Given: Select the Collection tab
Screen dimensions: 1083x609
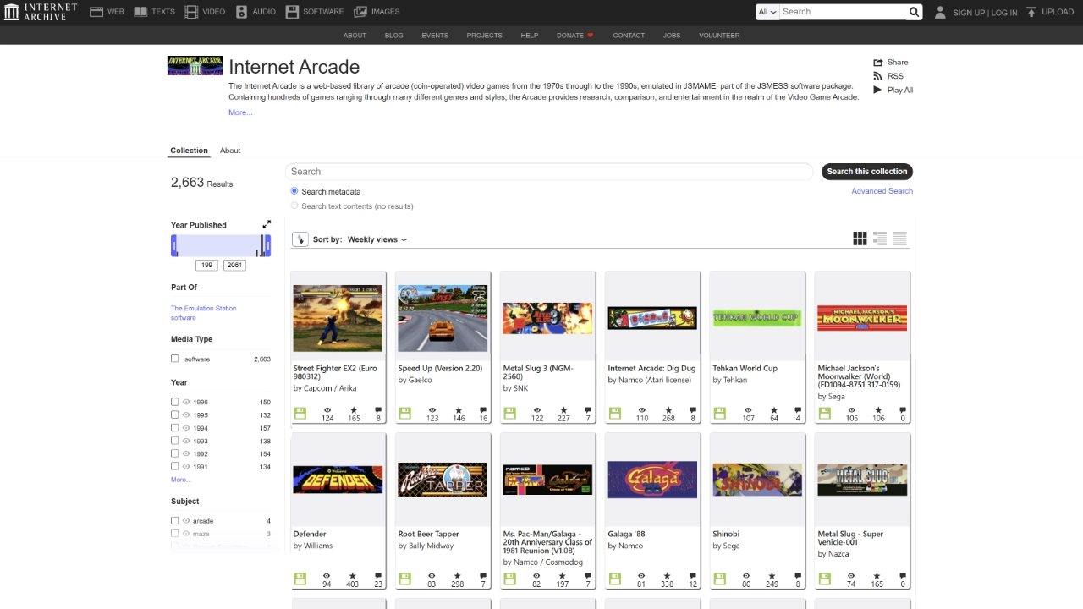Looking at the screenshot, I should coord(189,151).
